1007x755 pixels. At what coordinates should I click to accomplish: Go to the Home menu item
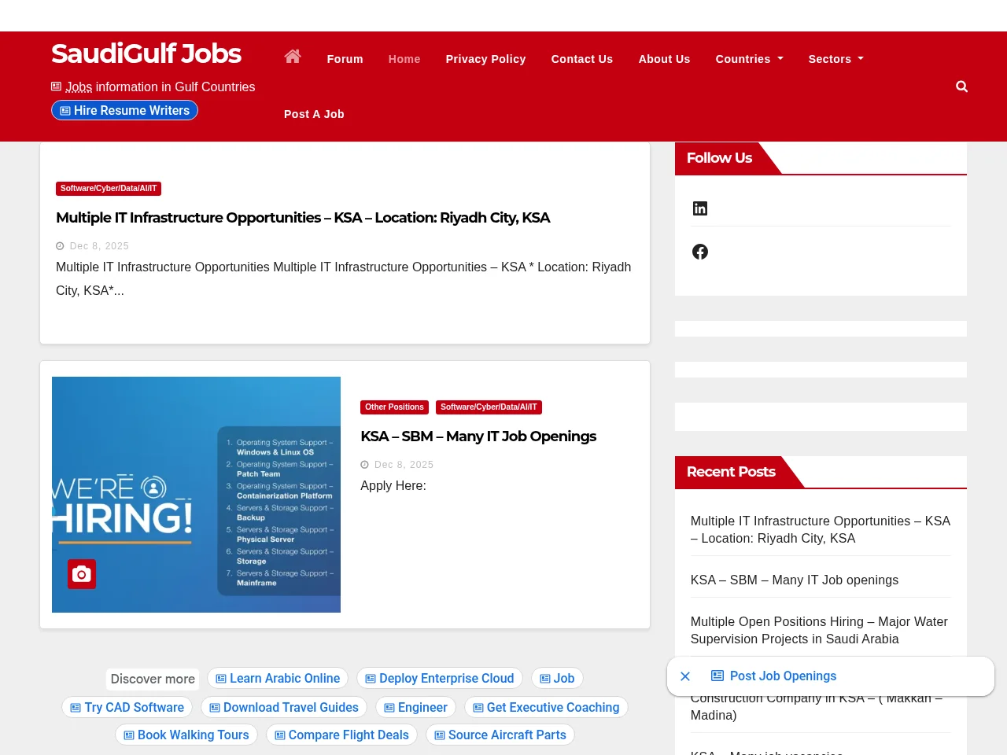coord(404,59)
